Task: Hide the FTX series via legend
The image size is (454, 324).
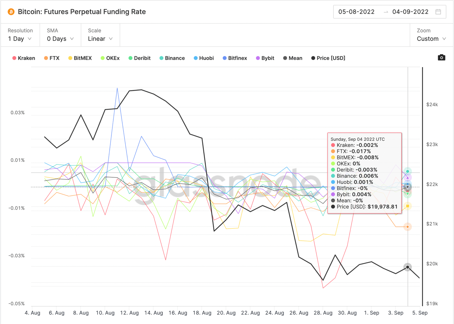Action: [x=52, y=58]
